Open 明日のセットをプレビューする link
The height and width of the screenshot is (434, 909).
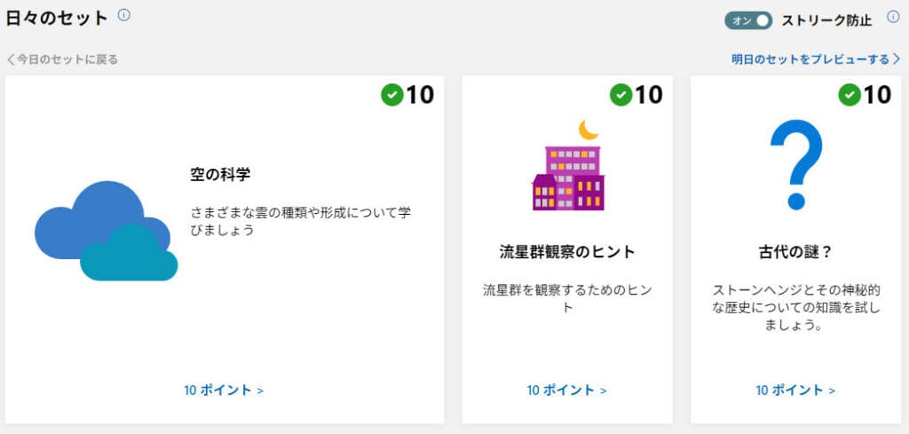point(815,59)
